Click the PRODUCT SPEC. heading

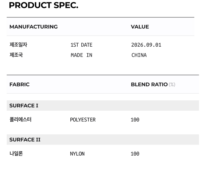44,5
